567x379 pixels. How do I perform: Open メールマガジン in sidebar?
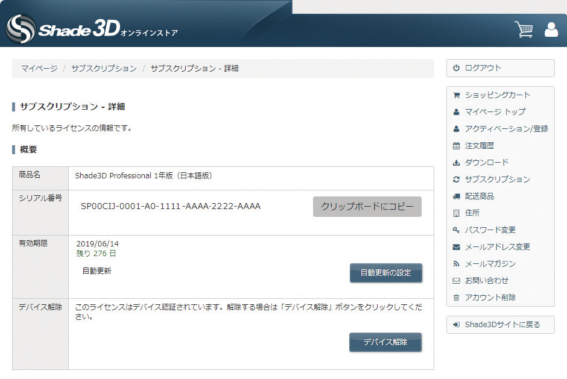coord(490,264)
